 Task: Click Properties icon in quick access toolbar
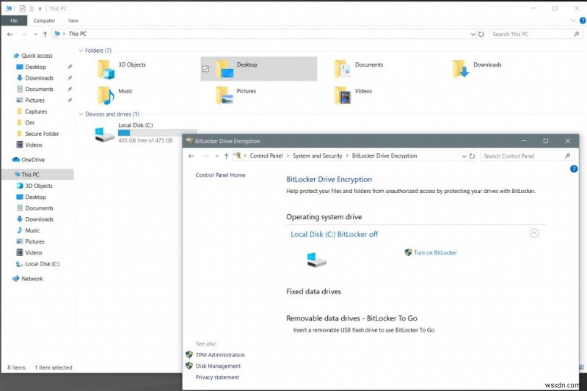(x=23, y=8)
